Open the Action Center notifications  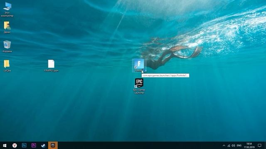[x=259, y=145]
